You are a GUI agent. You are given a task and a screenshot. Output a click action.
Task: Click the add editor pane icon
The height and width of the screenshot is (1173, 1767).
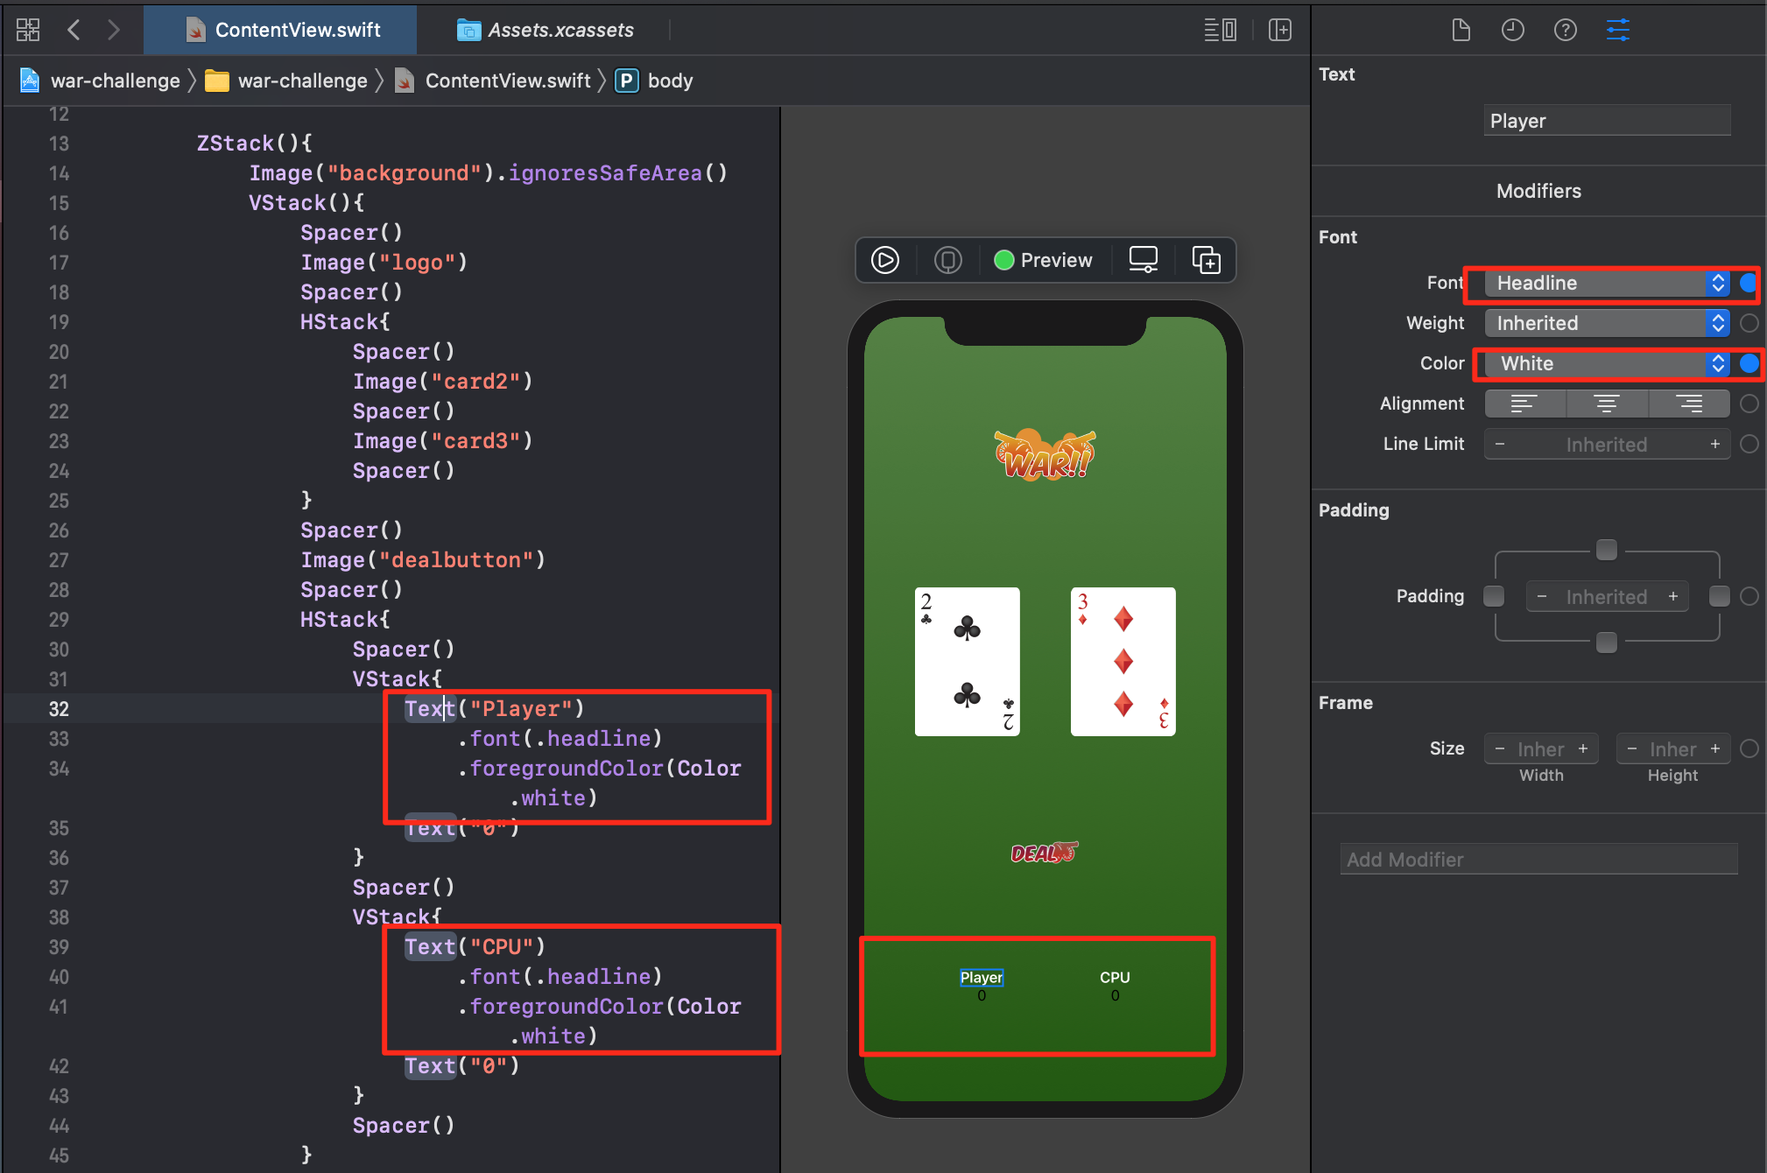point(1279,31)
